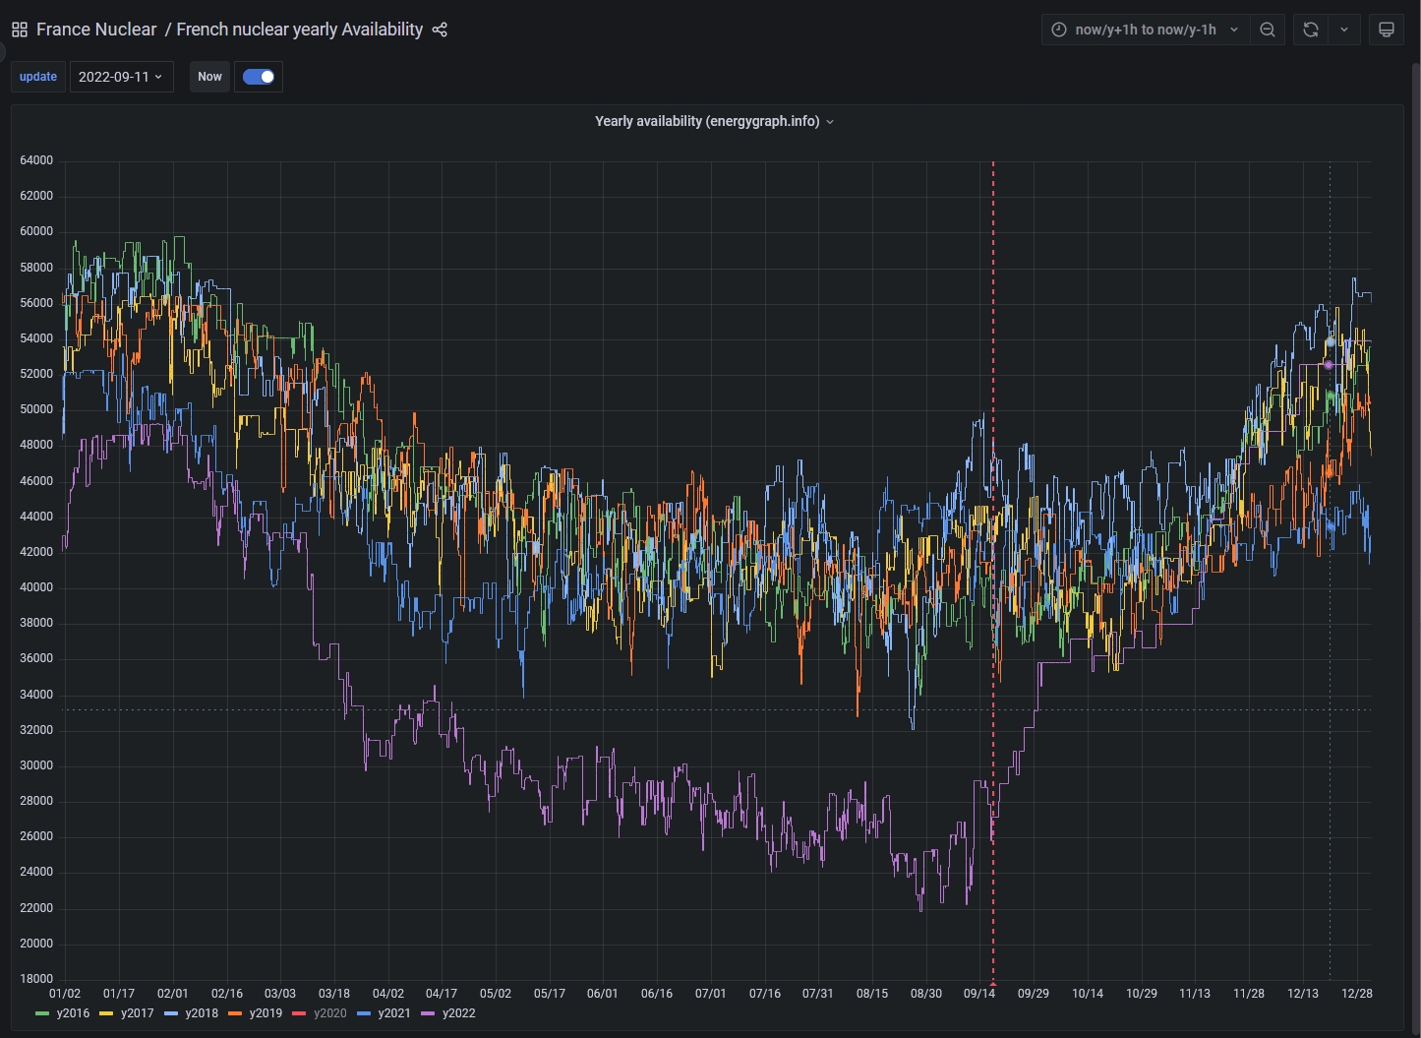Expand the refresh interval dropdown
The width and height of the screenshot is (1421, 1038).
tap(1343, 30)
